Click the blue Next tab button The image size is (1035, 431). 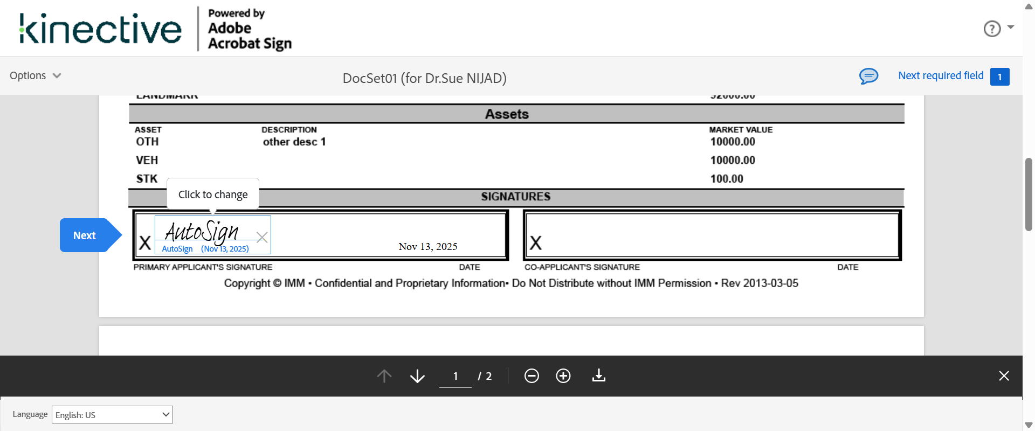[91, 235]
